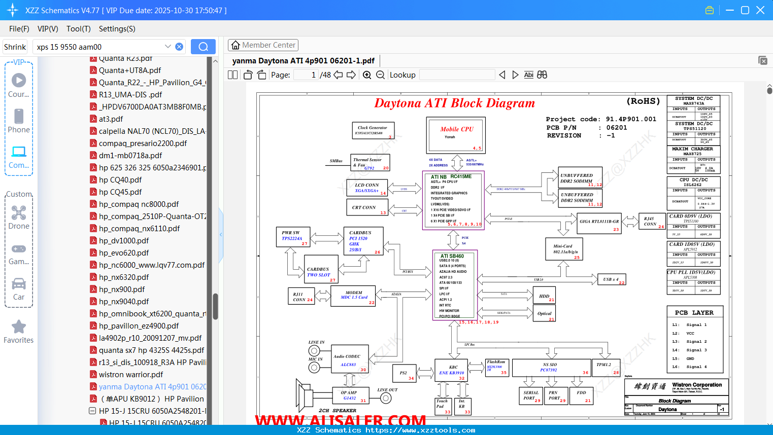Click the file list vertical scrollbar
Viewport: 773px width, 435px height.
(x=215, y=306)
